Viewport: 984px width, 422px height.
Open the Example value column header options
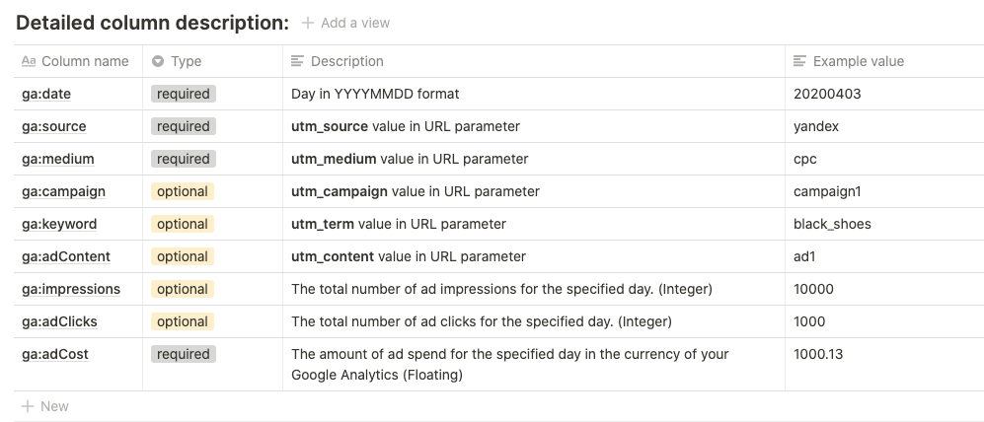[x=884, y=61]
